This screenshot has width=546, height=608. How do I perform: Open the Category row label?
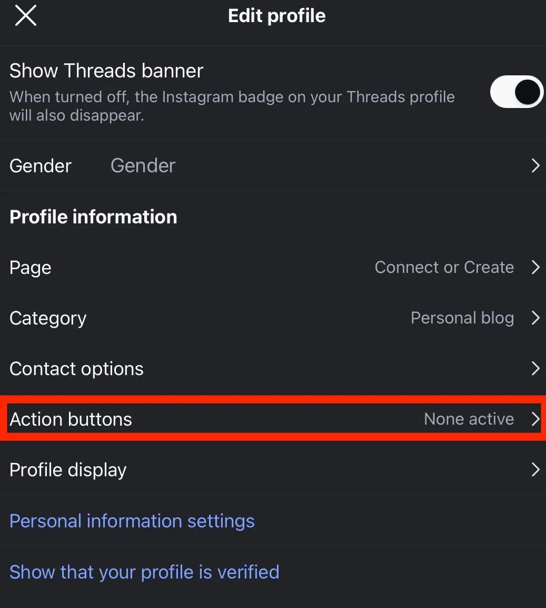click(x=48, y=318)
